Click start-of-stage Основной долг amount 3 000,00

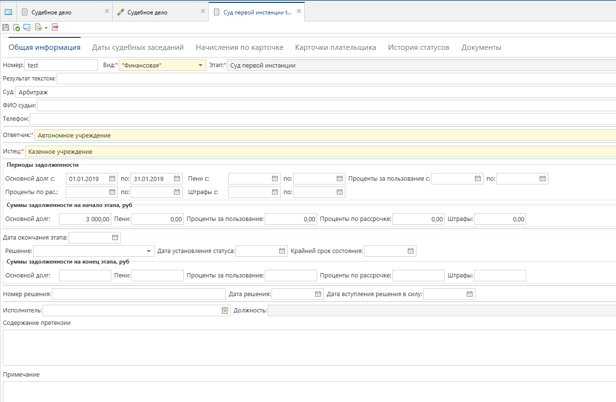tap(85, 219)
